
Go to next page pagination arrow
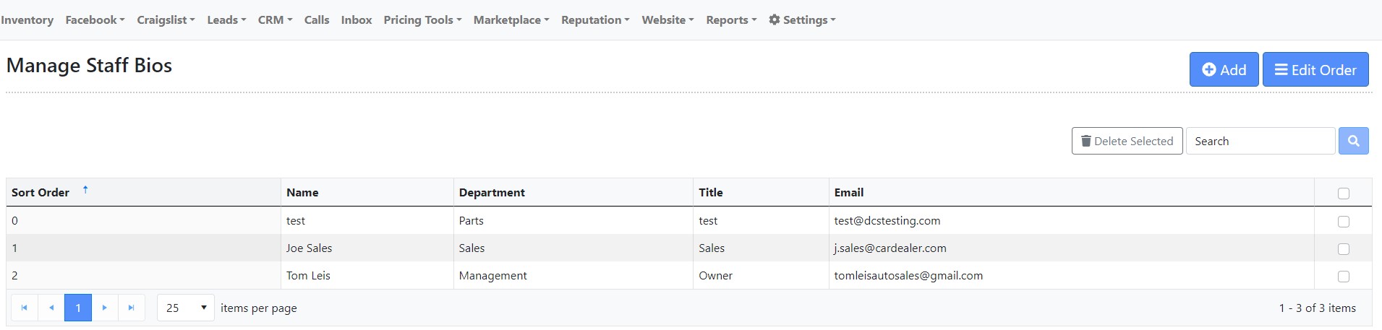coord(105,308)
